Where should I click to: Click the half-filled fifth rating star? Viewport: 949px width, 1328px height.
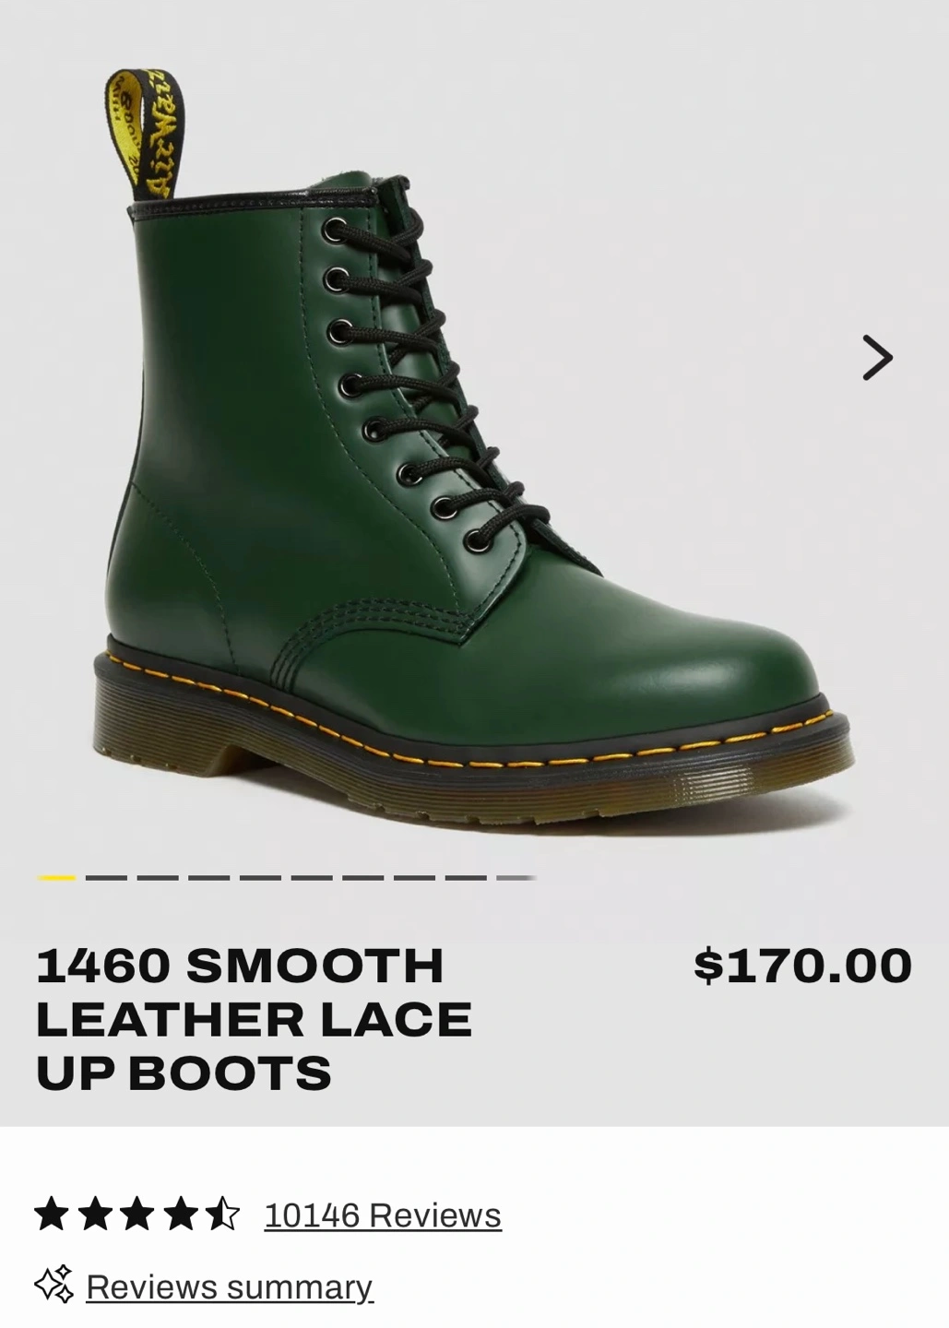[x=222, y=1214]
